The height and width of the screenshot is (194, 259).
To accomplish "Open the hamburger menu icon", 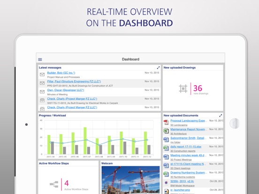I will [40, 60].
